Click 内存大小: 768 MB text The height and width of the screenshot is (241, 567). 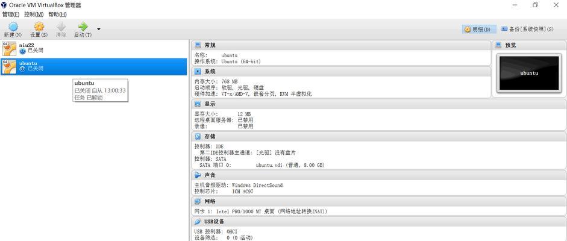[216, 82]
